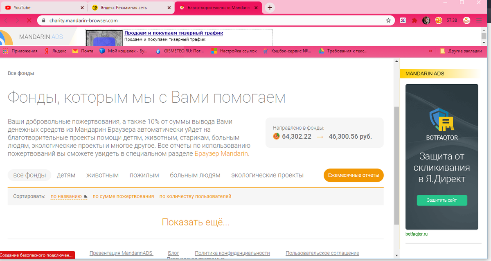Open Продаем и покупаем тизерный трафик link

click(173, 33)
